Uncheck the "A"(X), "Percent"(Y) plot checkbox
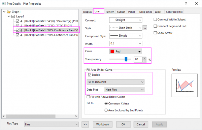Viewport: 202px width, 130px height. [18, 21]
